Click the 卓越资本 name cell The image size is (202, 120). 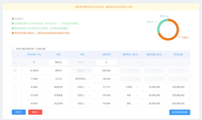pyautogui.click(x=58, y=87)
